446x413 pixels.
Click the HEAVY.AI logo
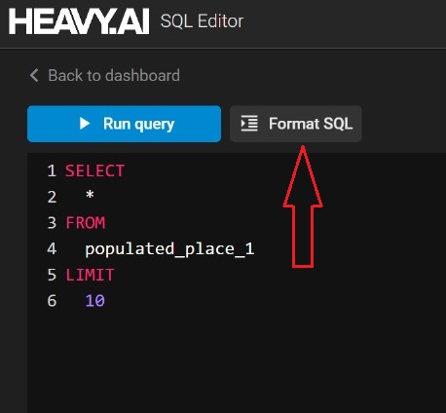[x=79, y=21]
